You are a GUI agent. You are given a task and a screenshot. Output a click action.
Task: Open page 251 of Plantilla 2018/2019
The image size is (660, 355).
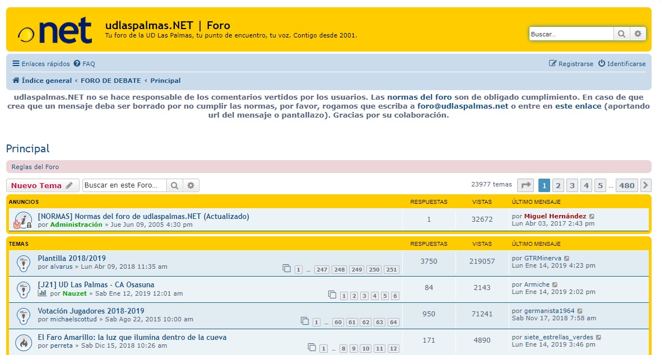pyautogui.click(x=392, y=270)
